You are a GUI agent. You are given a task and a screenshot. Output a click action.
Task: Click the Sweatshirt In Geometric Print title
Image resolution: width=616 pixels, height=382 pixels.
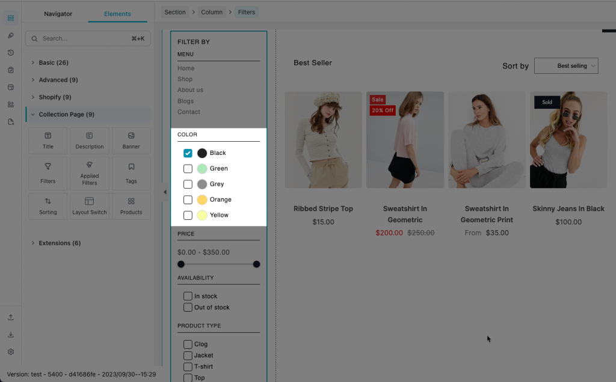coord(487,214)
